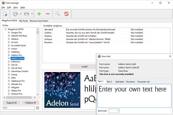Click the Expand all button
173x115 pixels.
pos(12,103)
